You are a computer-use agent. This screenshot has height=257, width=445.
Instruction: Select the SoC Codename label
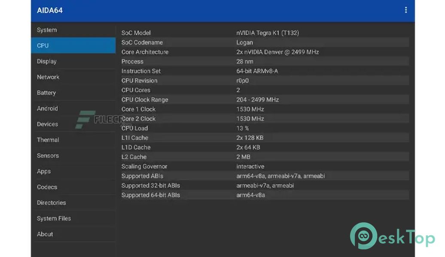click(142, 42)
